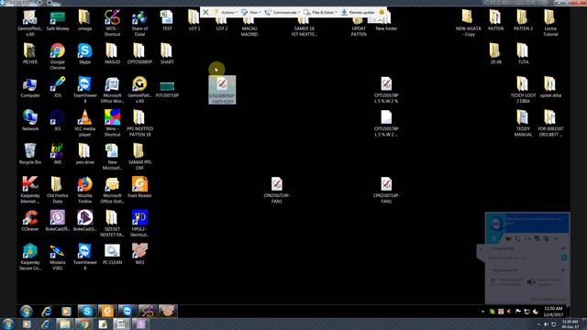Select the VLC media player icon

tap(85, 123)
